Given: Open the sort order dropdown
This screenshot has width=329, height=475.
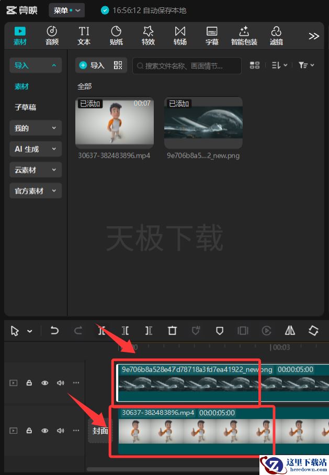Looking at the screenshot, I should click(x=279, y=65).
